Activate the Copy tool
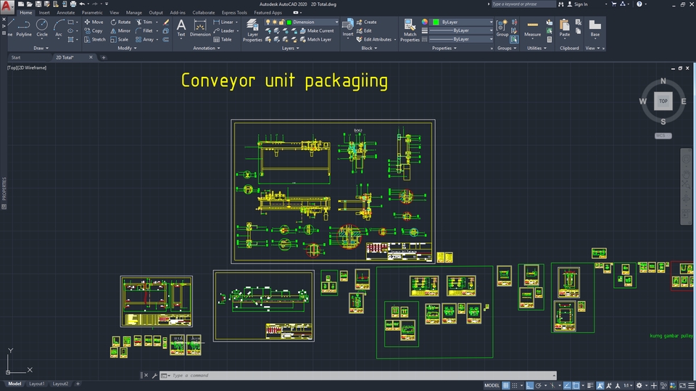The height and width of the screenshot is (391, 696). [94, 30]
